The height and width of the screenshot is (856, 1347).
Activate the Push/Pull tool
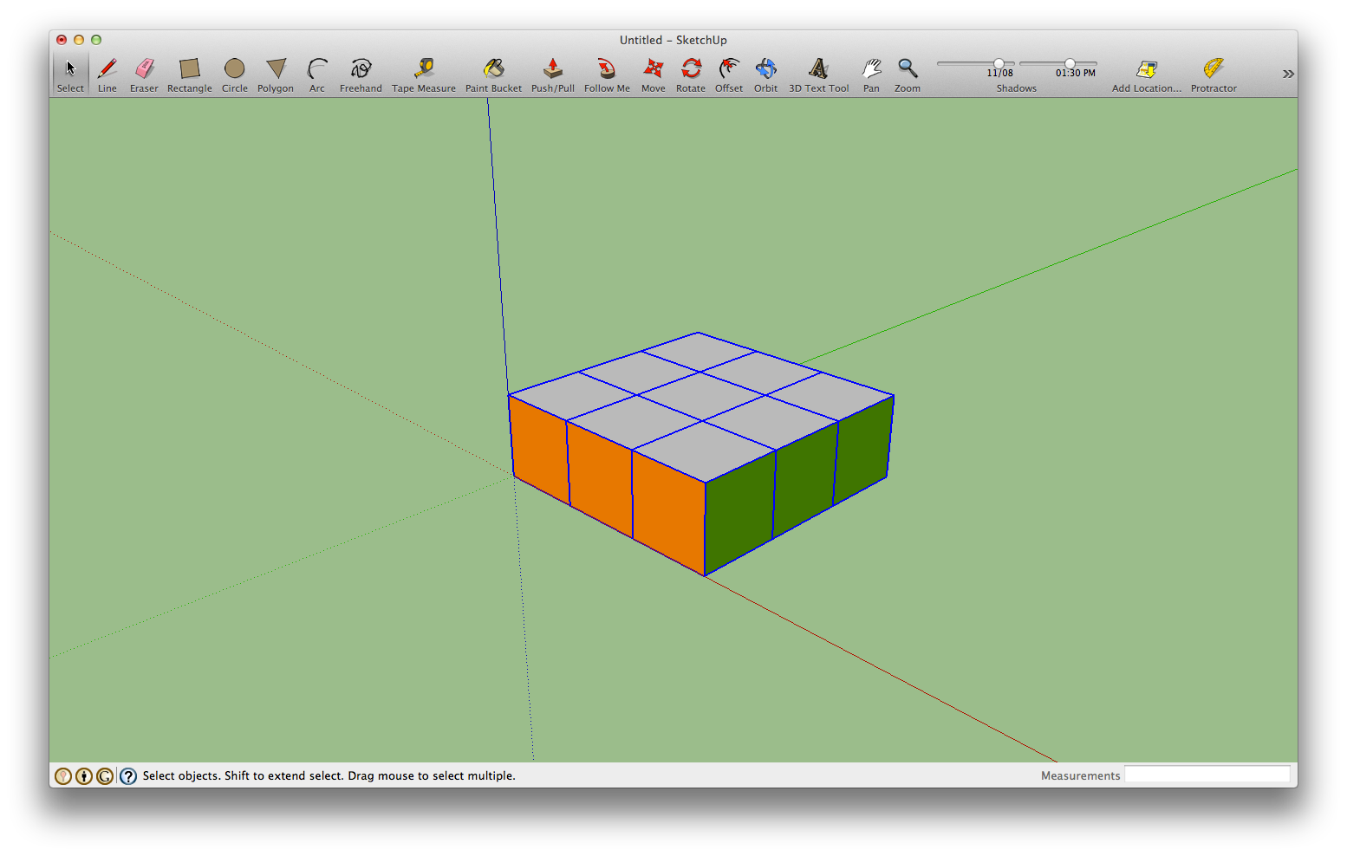(x=552, y=69)
